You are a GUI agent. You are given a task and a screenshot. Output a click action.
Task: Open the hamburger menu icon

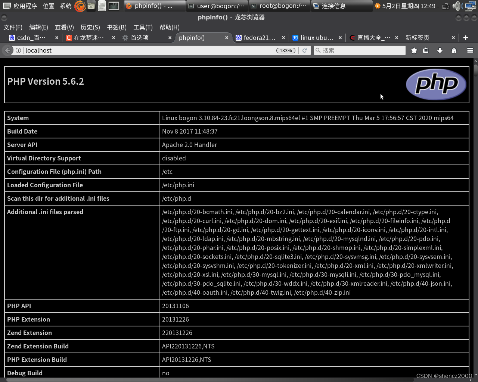[x=470, y=50]
